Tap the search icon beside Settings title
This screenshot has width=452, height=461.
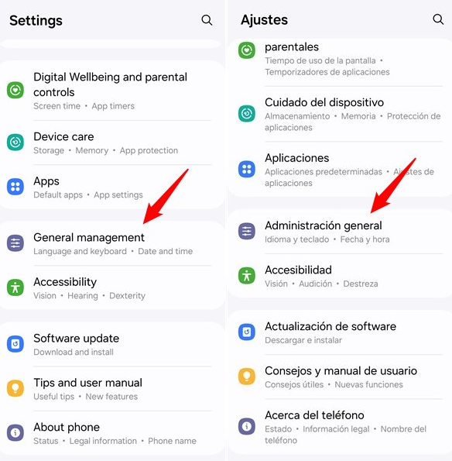coord(207,20)
